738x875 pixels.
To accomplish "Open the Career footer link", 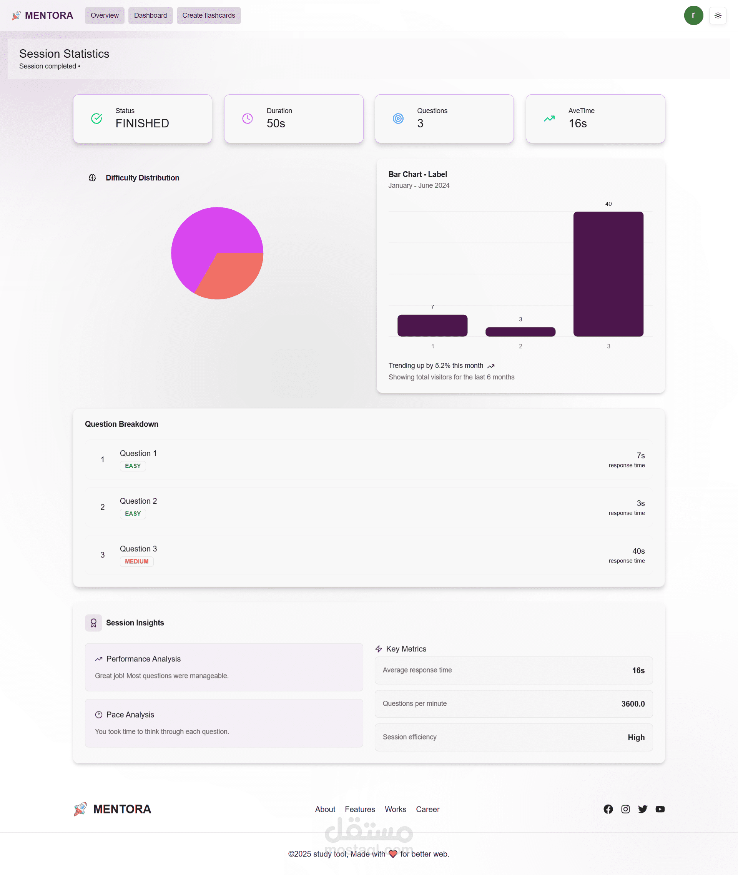I will coord(427,809).
